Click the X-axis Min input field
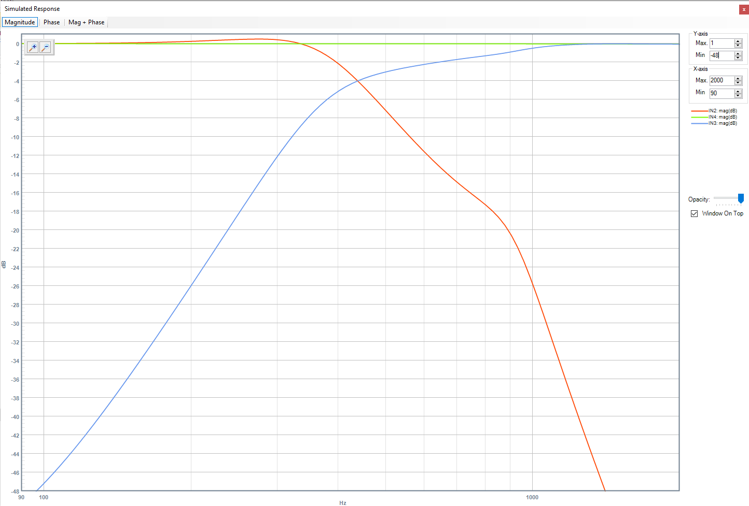Image resolution: width=749 pixels, height=506 pixels. point(722,93)
